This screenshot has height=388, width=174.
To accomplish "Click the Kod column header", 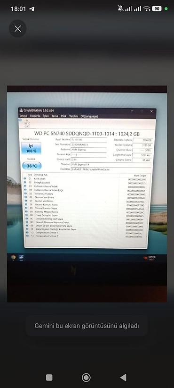I will [30, 175].
